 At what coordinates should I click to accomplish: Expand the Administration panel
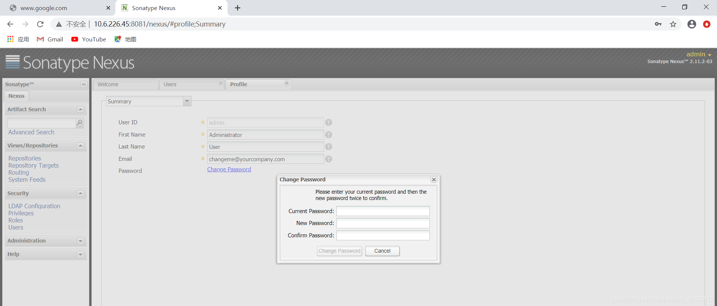(x=80, y=241)
